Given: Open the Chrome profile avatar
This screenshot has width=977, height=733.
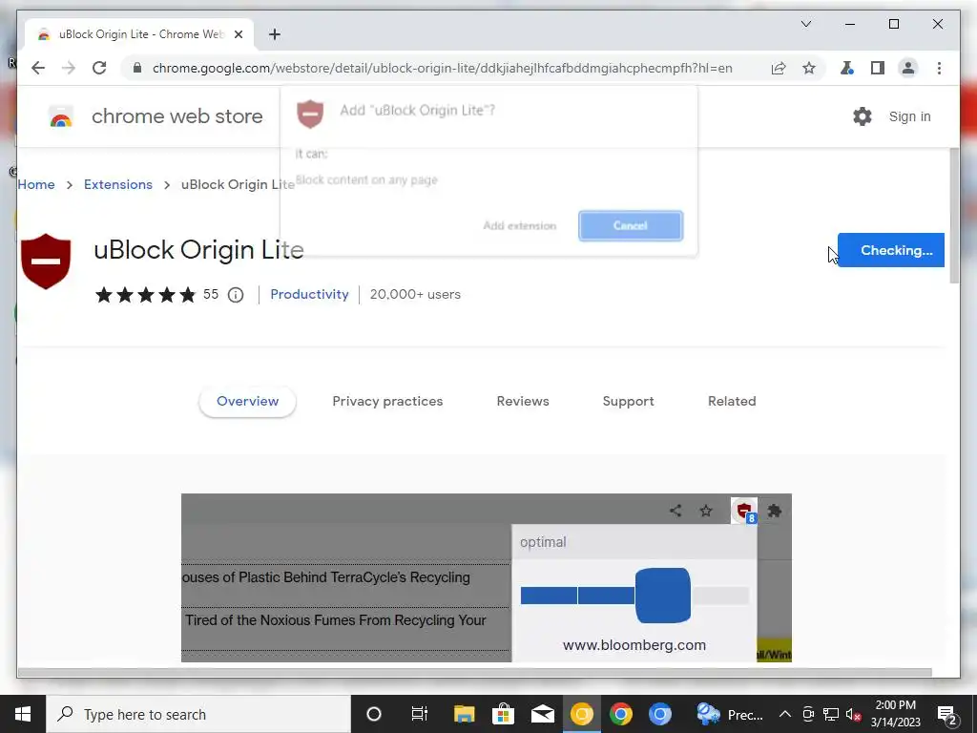Looking at the screenshot, I should coord(908,68).
